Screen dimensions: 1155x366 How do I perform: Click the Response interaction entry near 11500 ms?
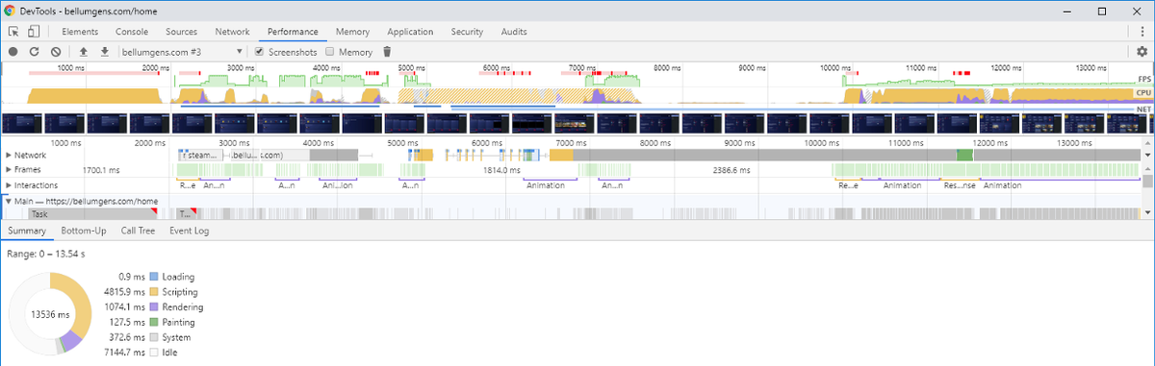[961, 185]
